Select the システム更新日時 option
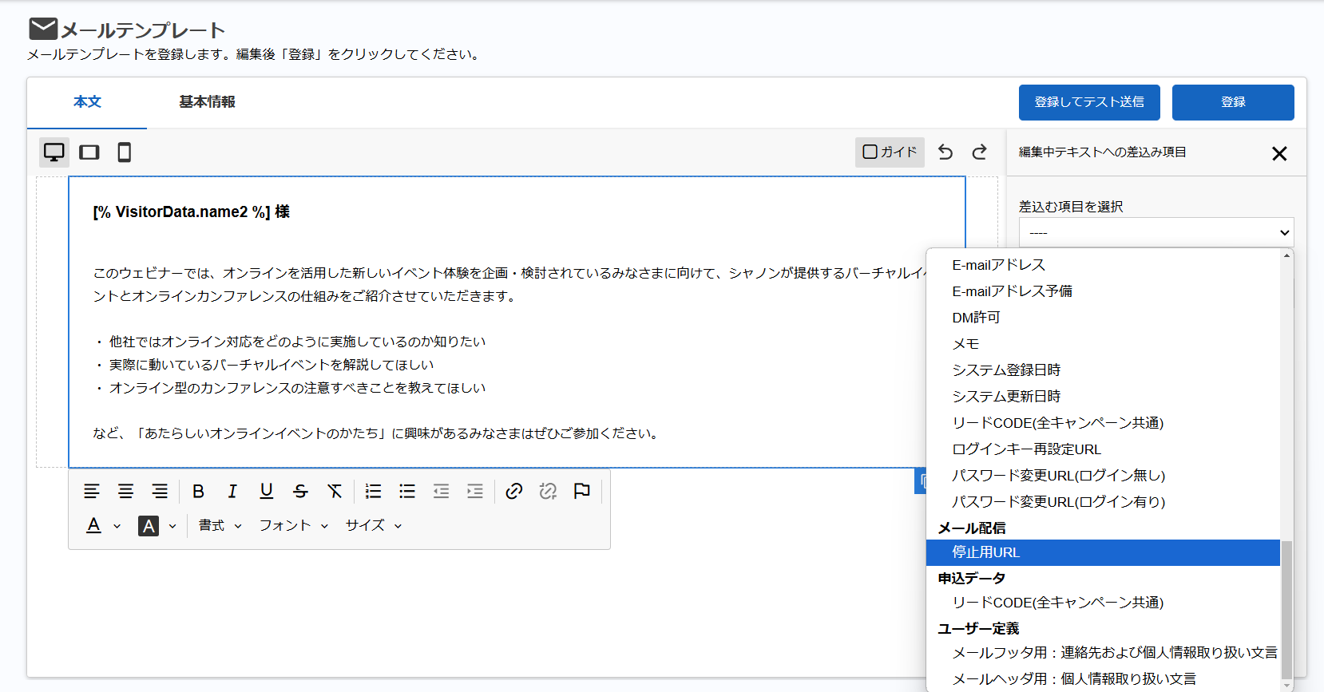This screenshot has width=1324, height=692. (x=1103, y=397)
